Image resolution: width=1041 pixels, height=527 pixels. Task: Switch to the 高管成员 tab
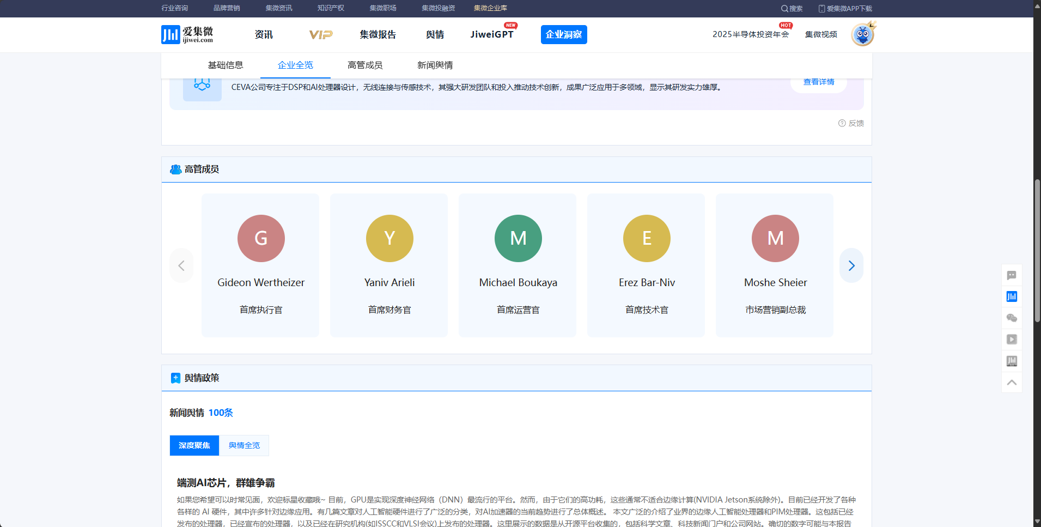pos(365,65)
